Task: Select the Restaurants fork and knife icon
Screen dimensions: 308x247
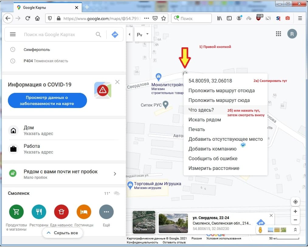Action: pyautogui.click(x=39, y=212)
